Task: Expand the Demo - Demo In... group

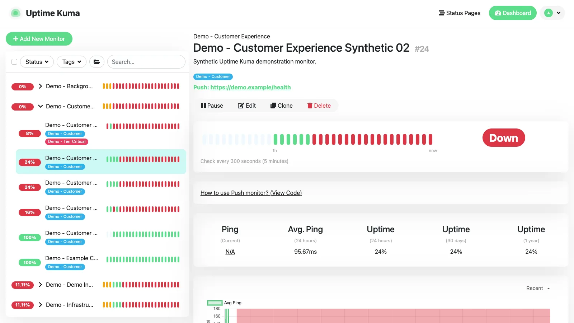Action: coord(41,285)
